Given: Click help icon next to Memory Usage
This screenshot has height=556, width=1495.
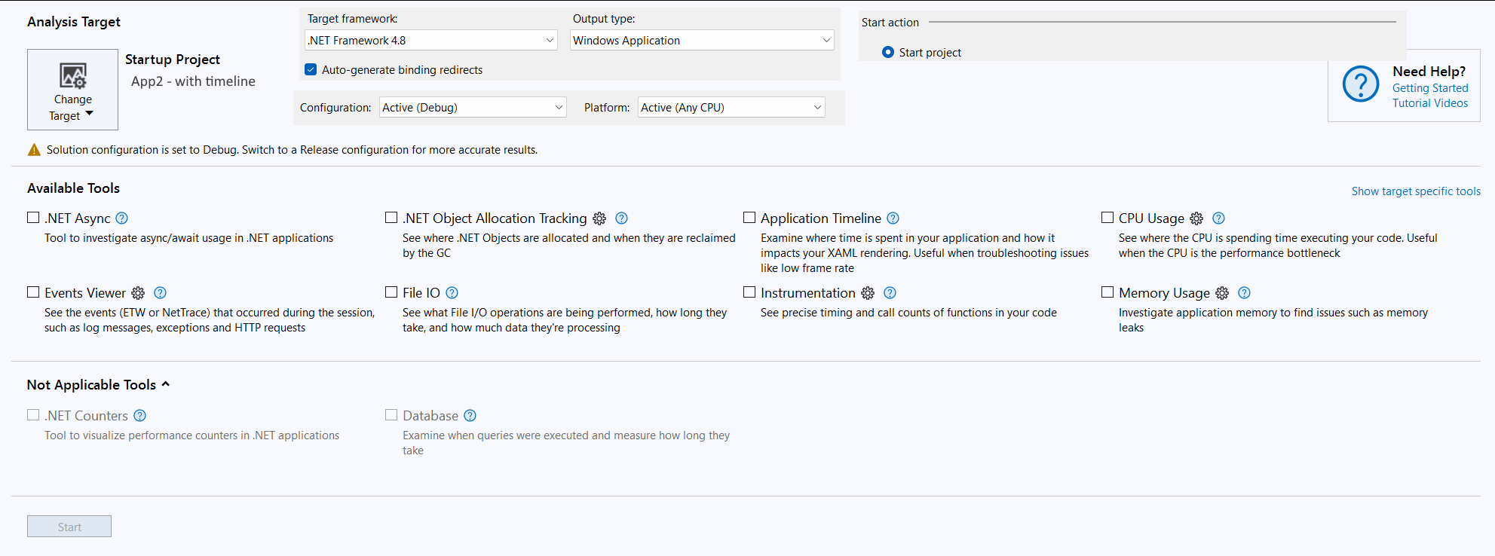Looking at the screenshot, I should (x=1244, y=293).
